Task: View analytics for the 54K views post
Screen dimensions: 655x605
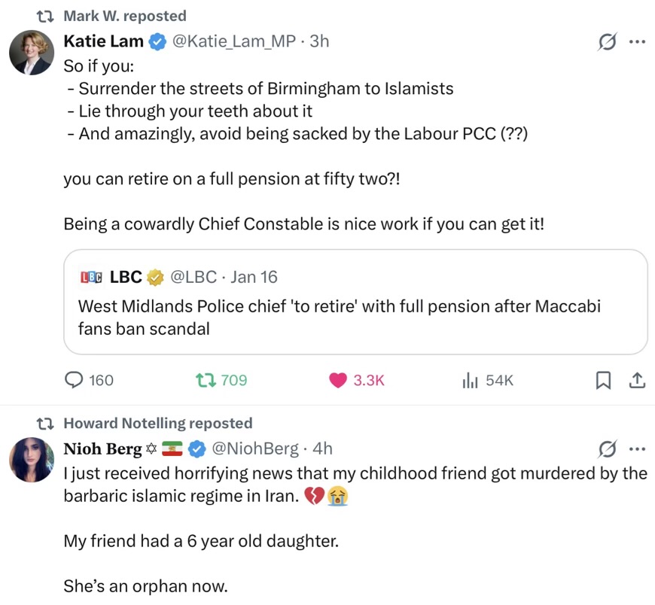Action: coord(471,381)
